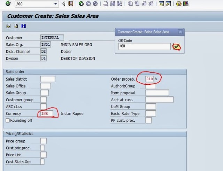Go to first page with the toolbar icon

130,3
